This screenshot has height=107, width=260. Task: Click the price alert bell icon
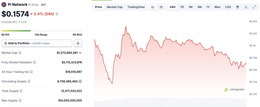pyautogui.click(x=78, y=43)
